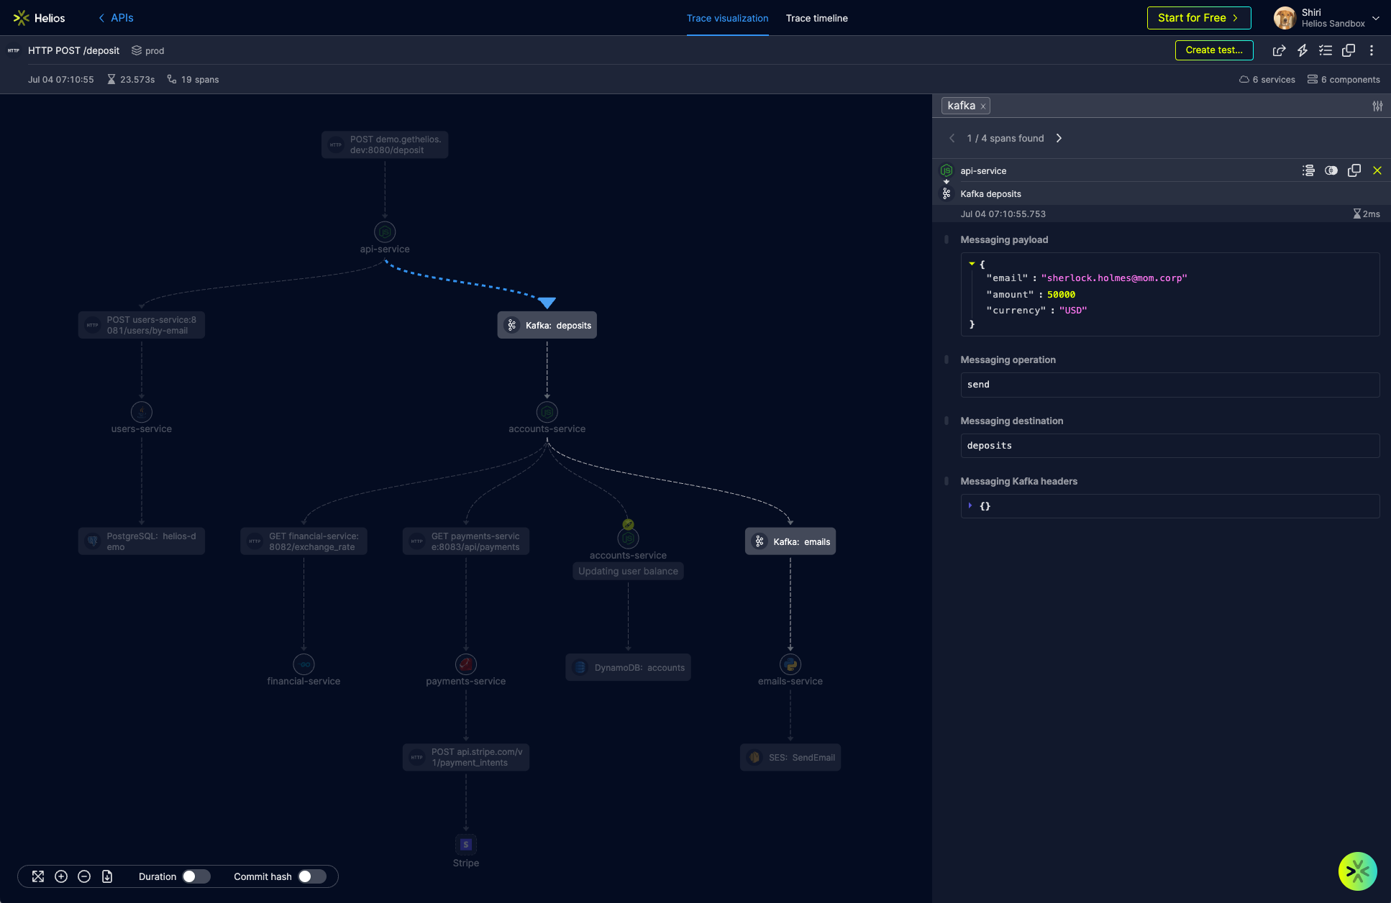Turn on Commit hash toggle
Screen dimensions: 1391x903
point(312,876)
